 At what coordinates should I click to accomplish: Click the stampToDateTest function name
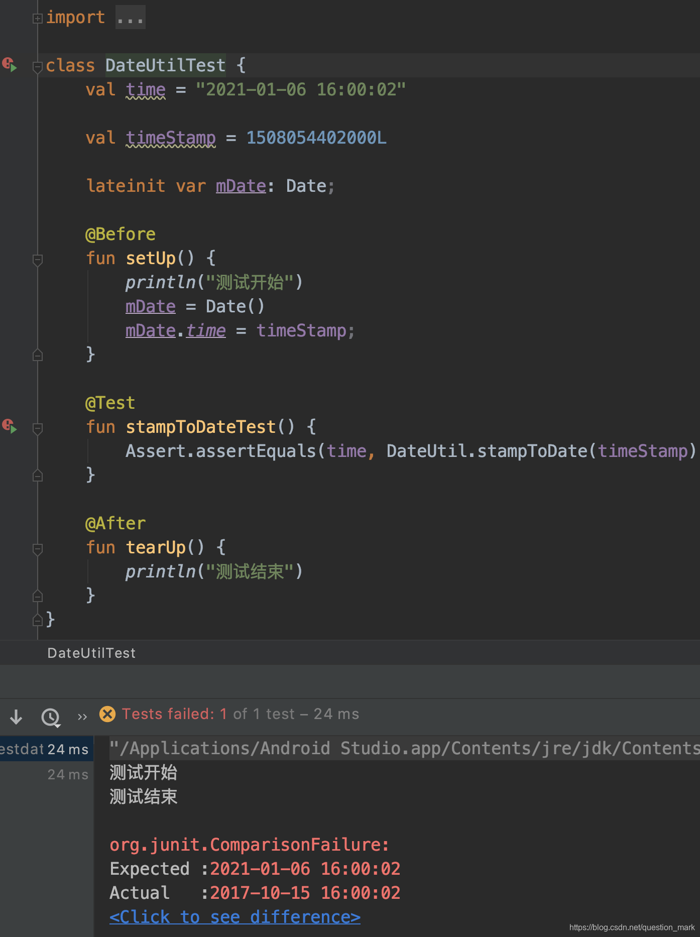click(x=200, y=427)
